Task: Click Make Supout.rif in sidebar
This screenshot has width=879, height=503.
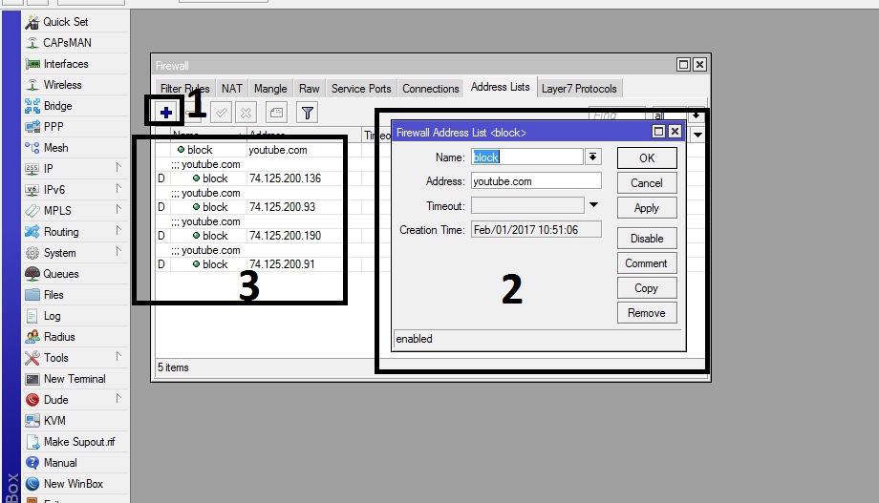Action: point(75,442)
